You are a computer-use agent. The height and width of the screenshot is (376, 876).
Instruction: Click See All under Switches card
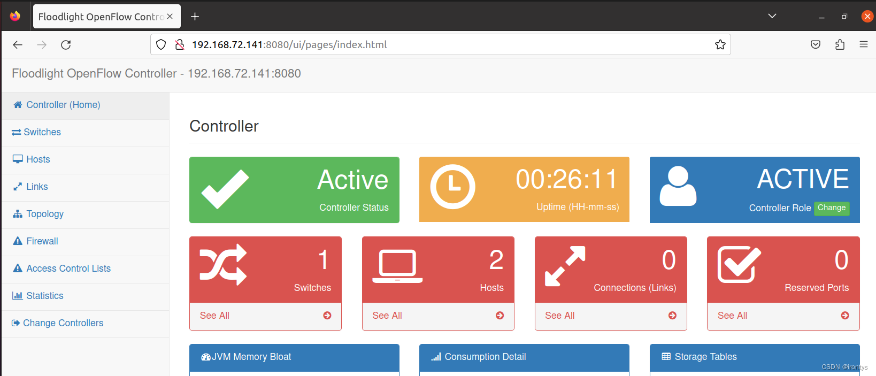(214, 316)
